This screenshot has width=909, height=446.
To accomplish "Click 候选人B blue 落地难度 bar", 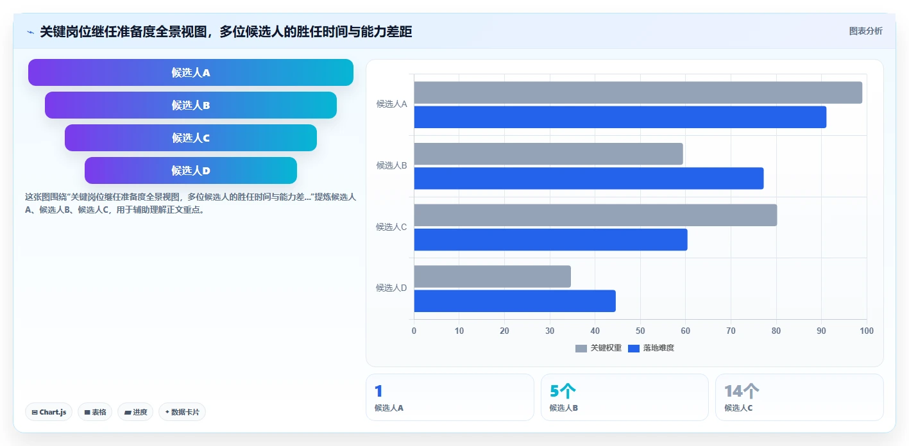I will (x=589, y=178).
